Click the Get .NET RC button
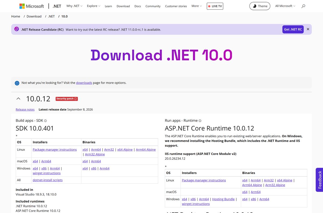 tap(293, 29)
